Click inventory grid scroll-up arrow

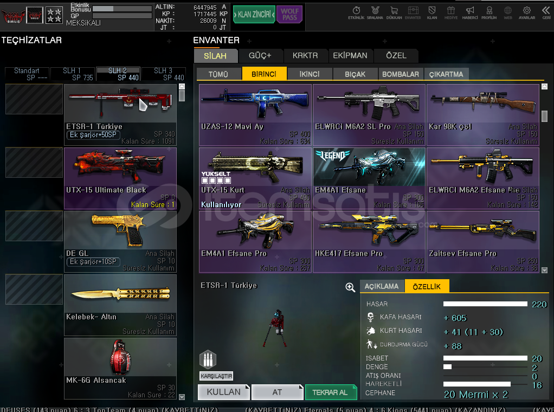544,87
